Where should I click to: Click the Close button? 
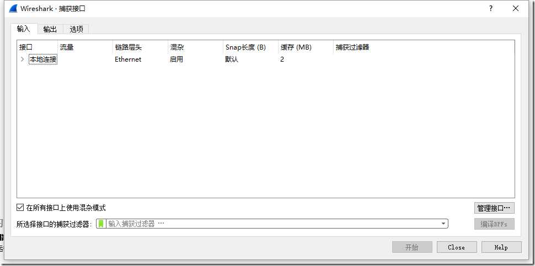click(x=457, y=247)
